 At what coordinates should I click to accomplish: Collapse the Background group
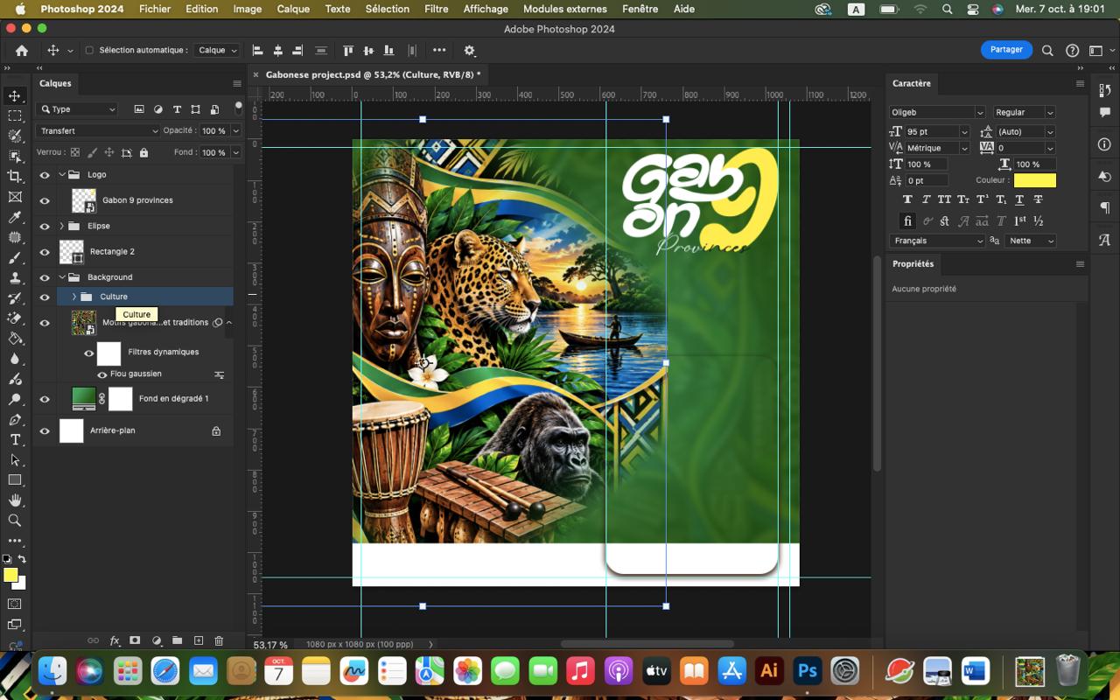(62, 277)
